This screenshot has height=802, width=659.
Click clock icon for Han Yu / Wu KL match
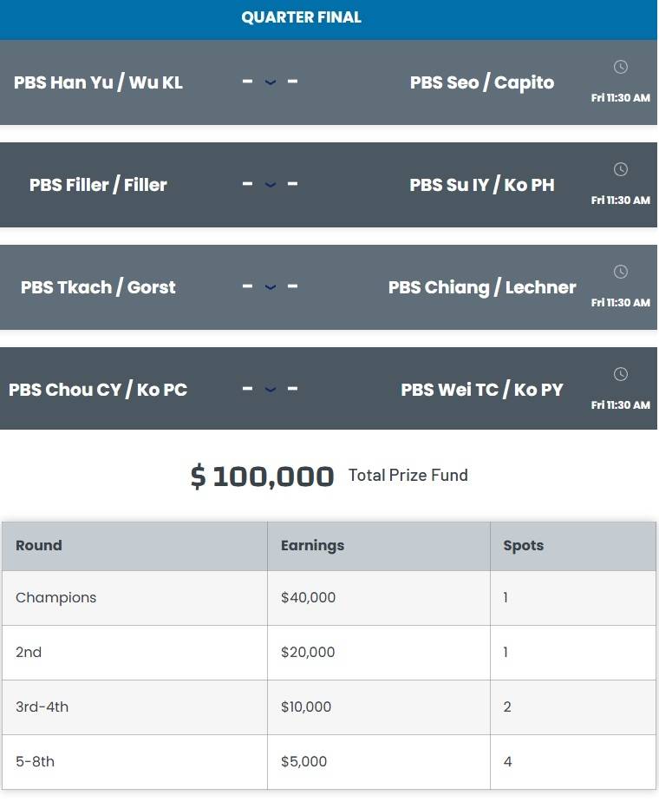point(620,67)
